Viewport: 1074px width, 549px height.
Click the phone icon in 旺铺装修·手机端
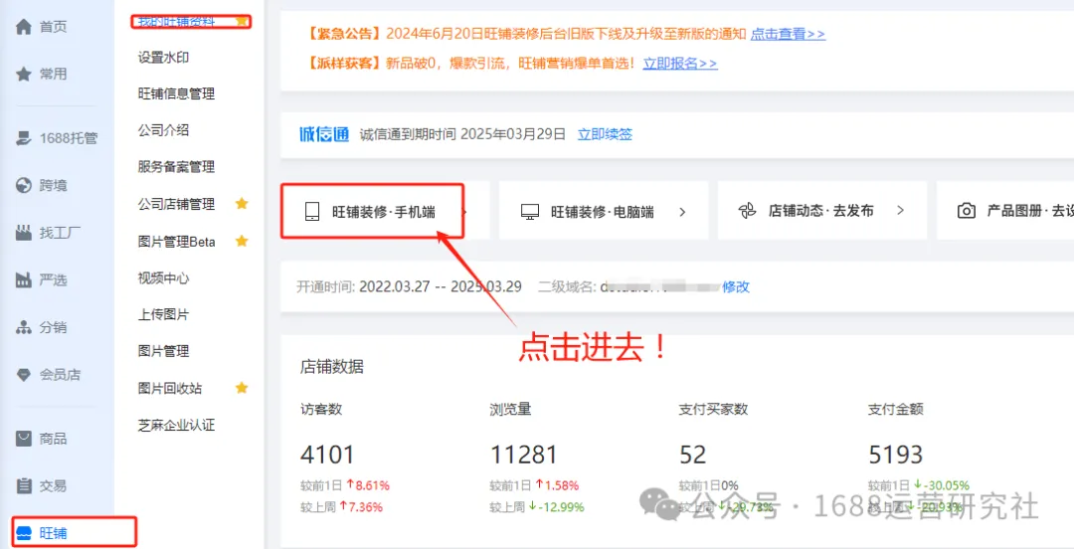click(x=312, y=212)
